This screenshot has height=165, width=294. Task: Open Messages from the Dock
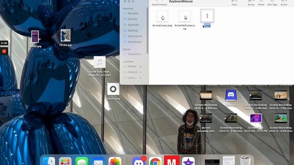click(82, 161)
